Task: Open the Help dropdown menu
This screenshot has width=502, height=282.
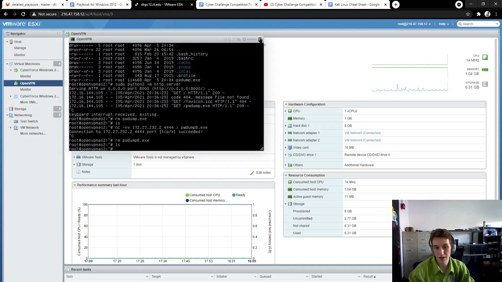Action: [x=444, y=24]
